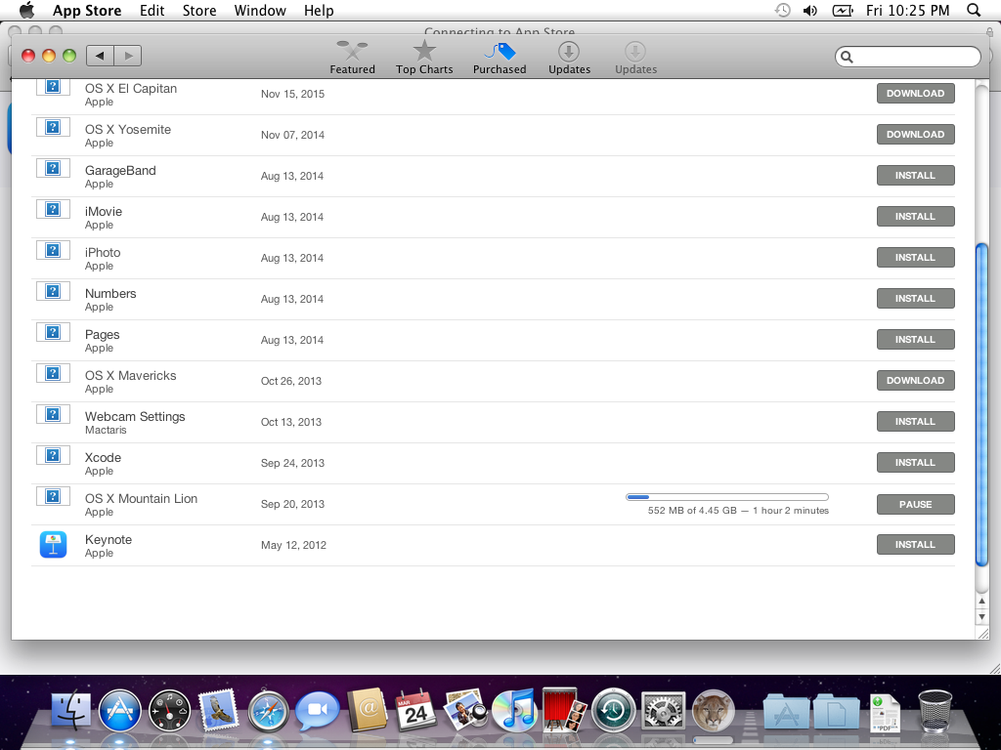Select the "OS X El Capitan" title
This screenshot has height=750, width=1001.
click(131, 89)
